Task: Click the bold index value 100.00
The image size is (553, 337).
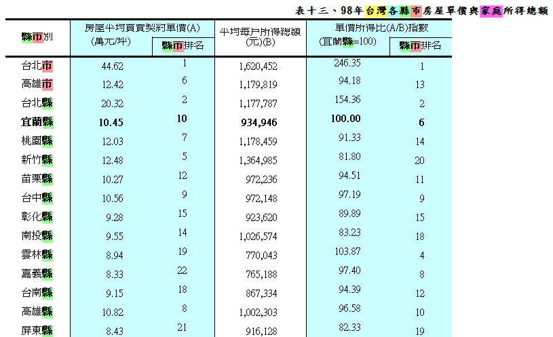Action: (x=347, y=119)
